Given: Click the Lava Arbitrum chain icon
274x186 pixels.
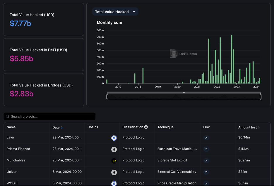Looking at the screenshot, I should point(114,138).
